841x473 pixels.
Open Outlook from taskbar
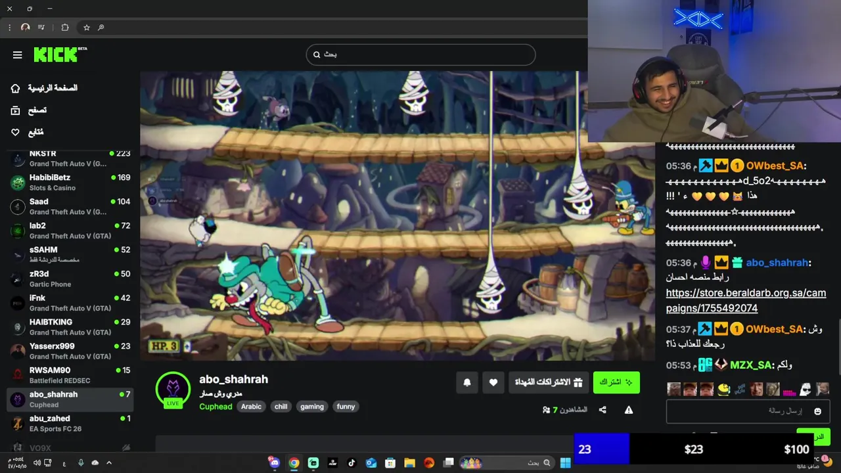pyautogui.click(x=371, y=463)
